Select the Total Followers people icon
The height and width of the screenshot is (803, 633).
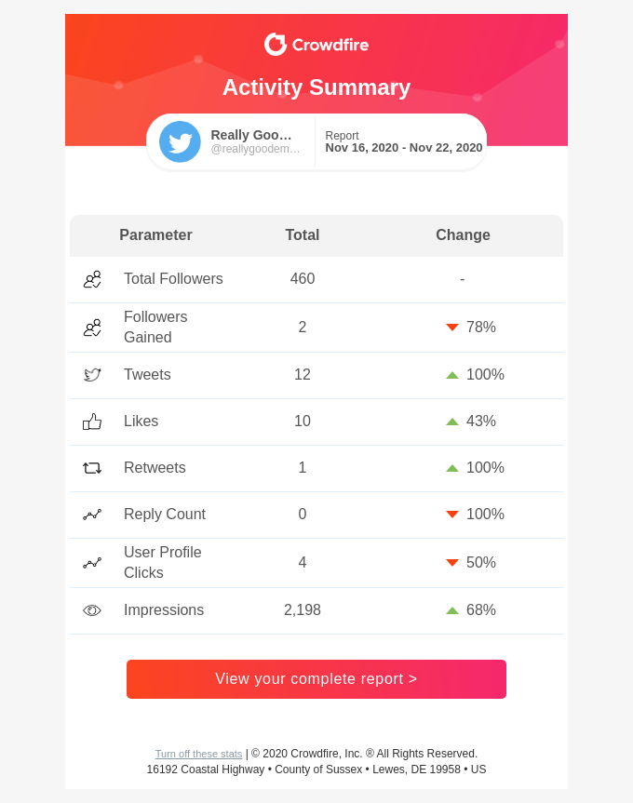pos(92,279)
